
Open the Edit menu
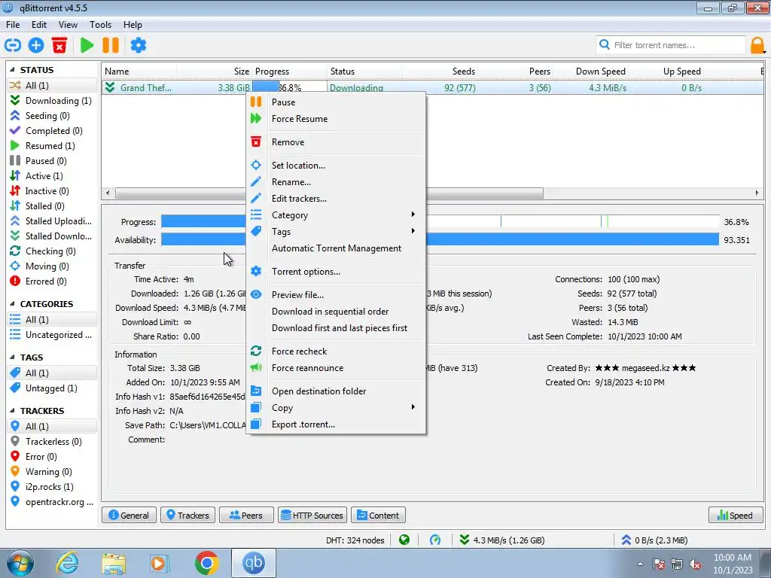pyautogui.click(x=39, y=25)
